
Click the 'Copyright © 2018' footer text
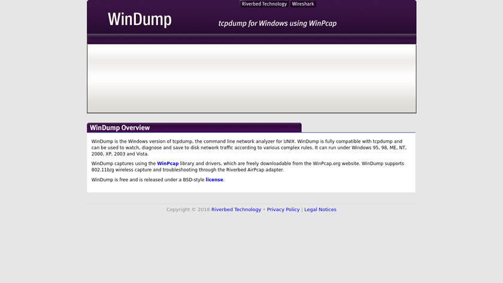tap(188, 209)
